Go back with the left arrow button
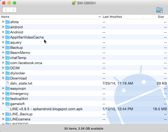The height and width of the screenshot is (132, 168). [6, 10]
